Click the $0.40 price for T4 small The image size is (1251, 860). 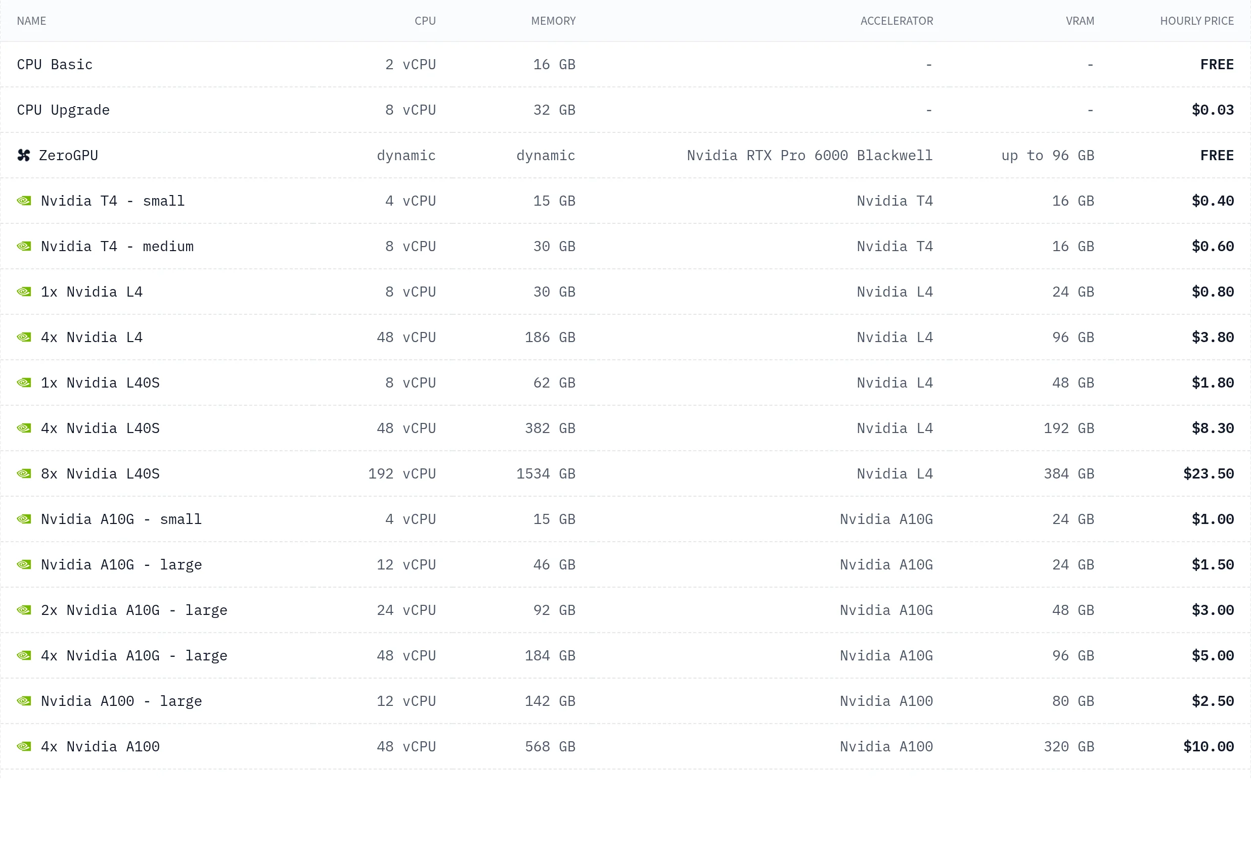click(x=1213, y=201)
